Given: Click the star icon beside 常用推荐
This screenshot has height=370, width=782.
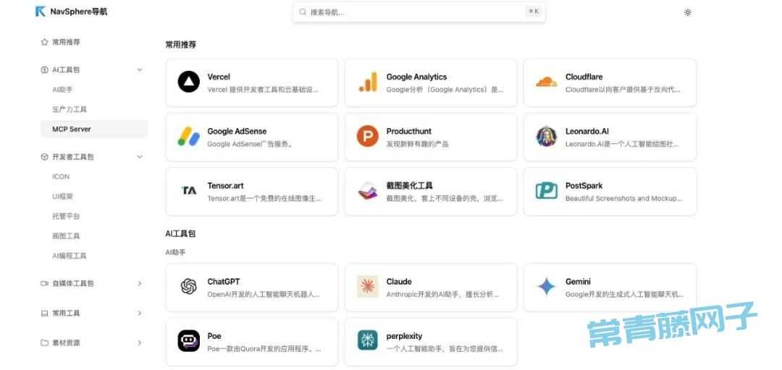Looking at the screenshot, I should pyautogui.click(x=44, y=43).
